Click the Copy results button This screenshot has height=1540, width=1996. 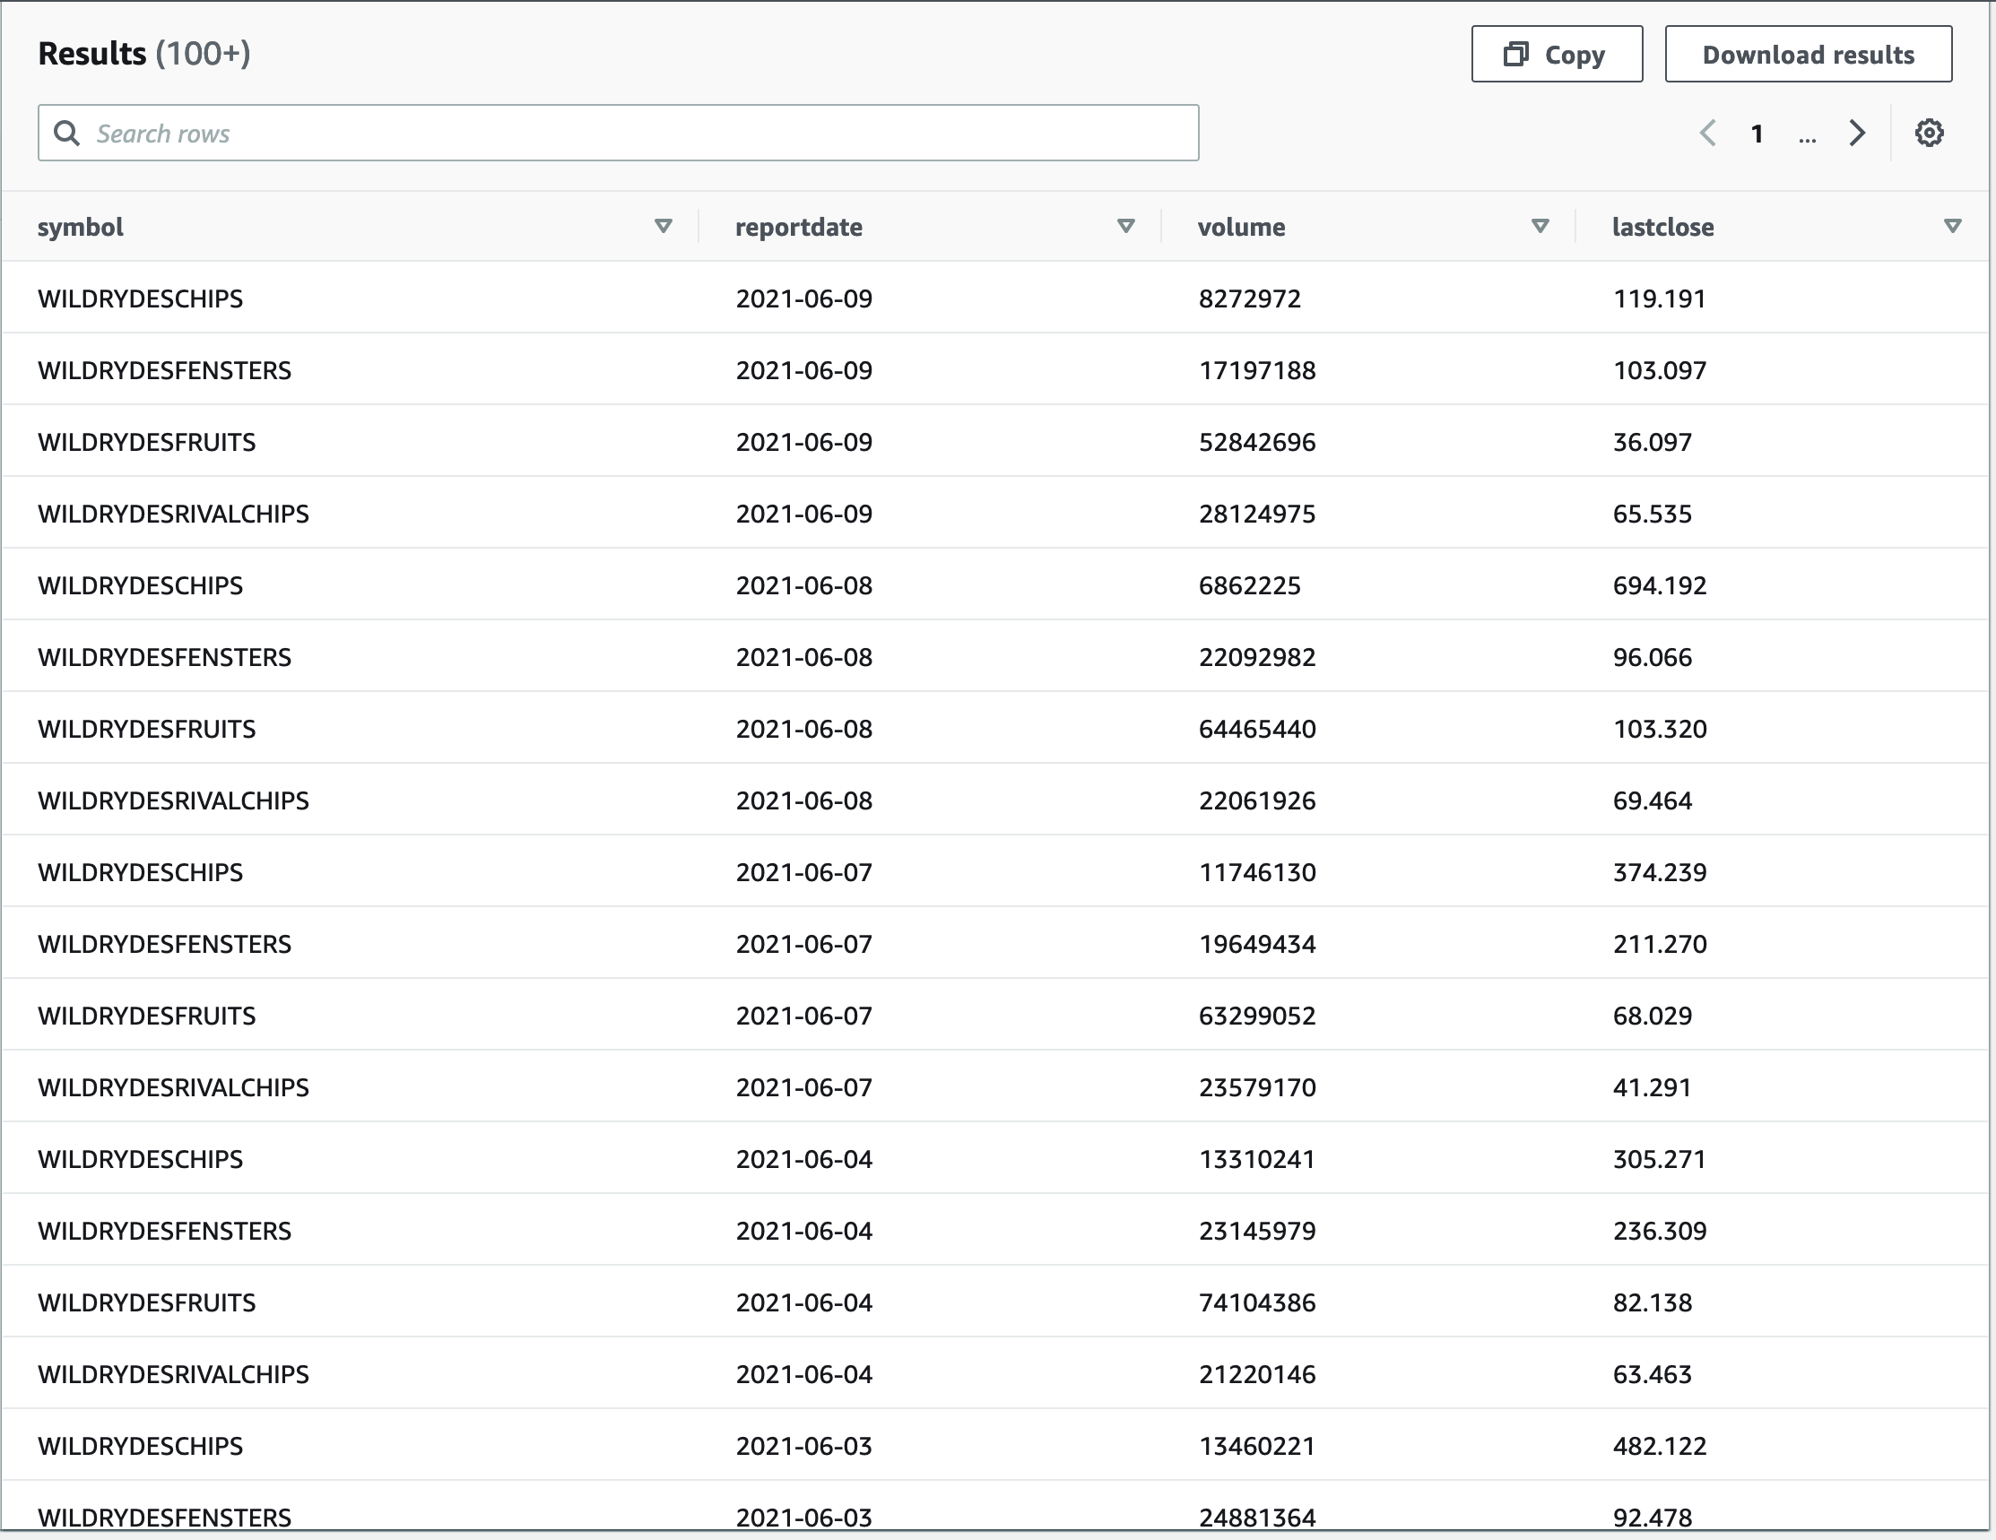pyautogui.click(x=1556, y=55)
